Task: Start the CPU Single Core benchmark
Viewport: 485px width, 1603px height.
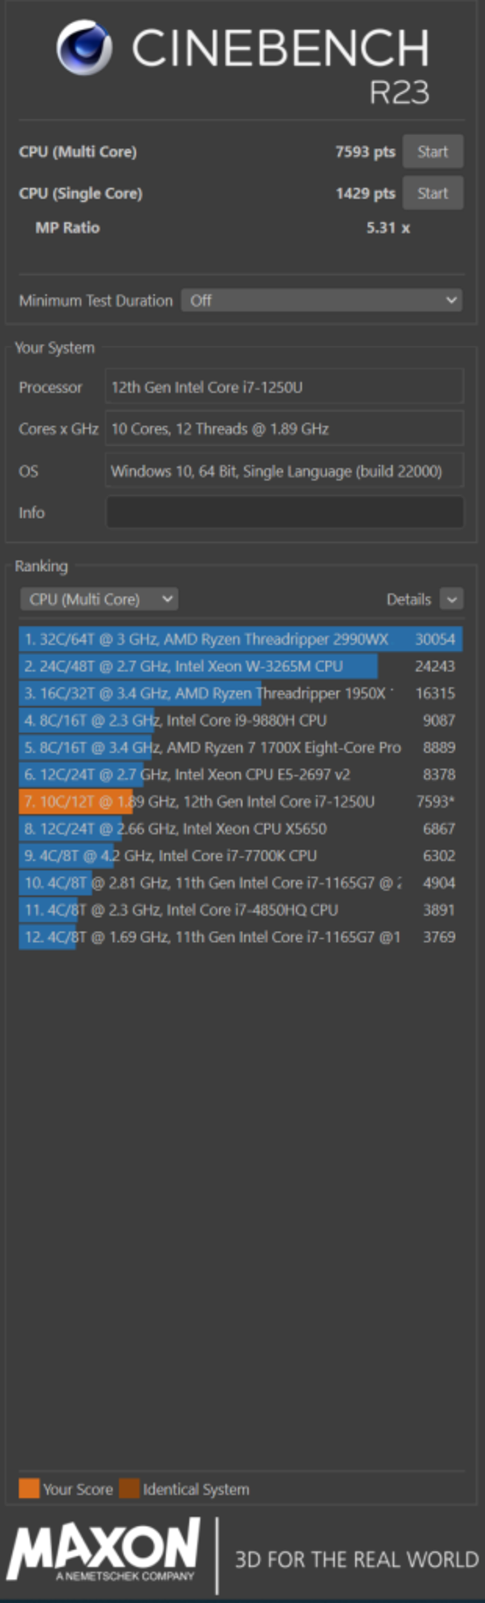Action: 432,193
